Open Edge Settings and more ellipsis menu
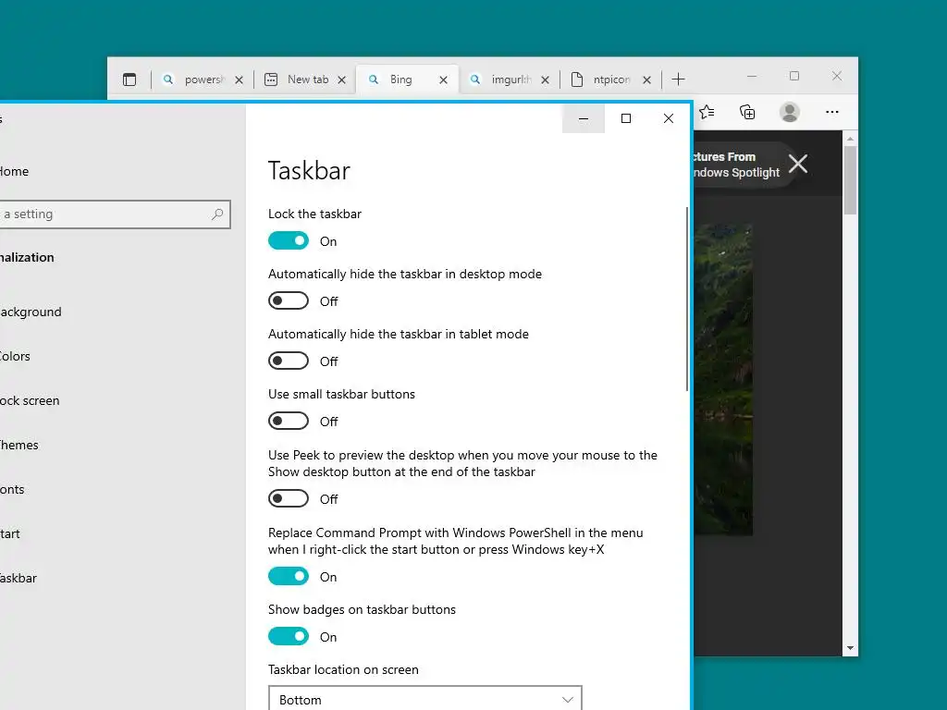947x710 pixels. (832, 112)
